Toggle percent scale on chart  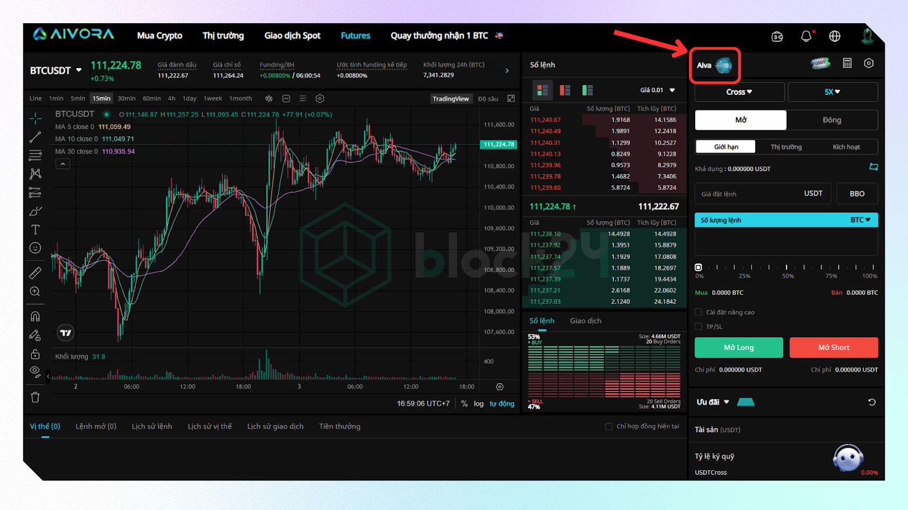(x=464, y=403)
